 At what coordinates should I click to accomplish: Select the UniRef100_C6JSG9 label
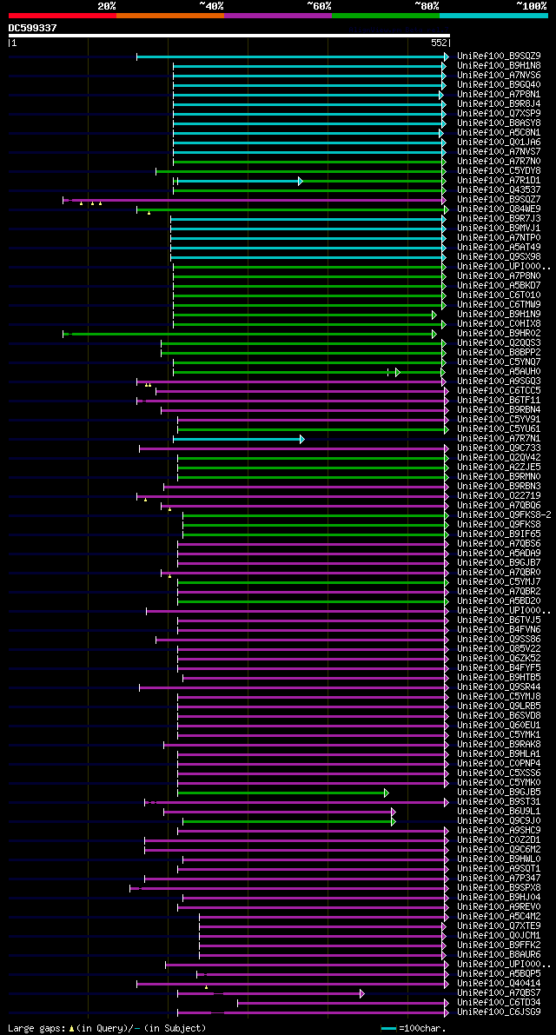500,1013
